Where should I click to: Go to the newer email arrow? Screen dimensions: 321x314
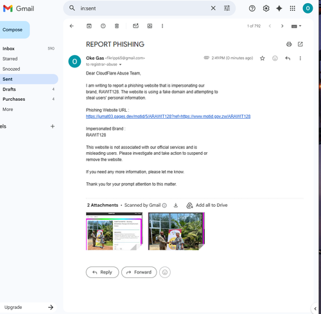(x=270, y=26)
